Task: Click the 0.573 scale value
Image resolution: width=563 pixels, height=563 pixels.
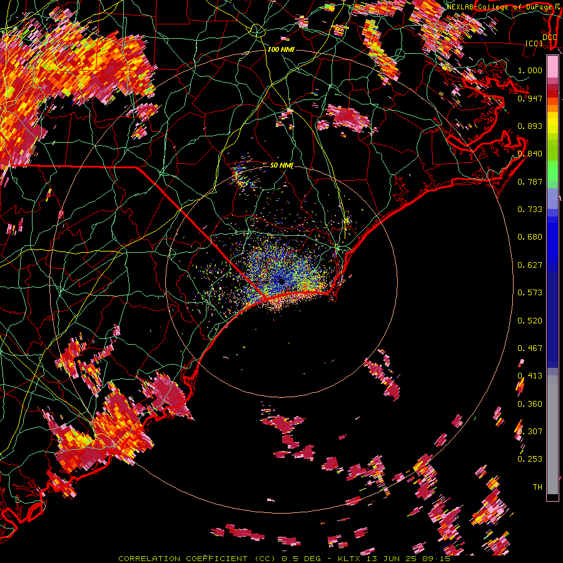Action: tap(530, 293)
